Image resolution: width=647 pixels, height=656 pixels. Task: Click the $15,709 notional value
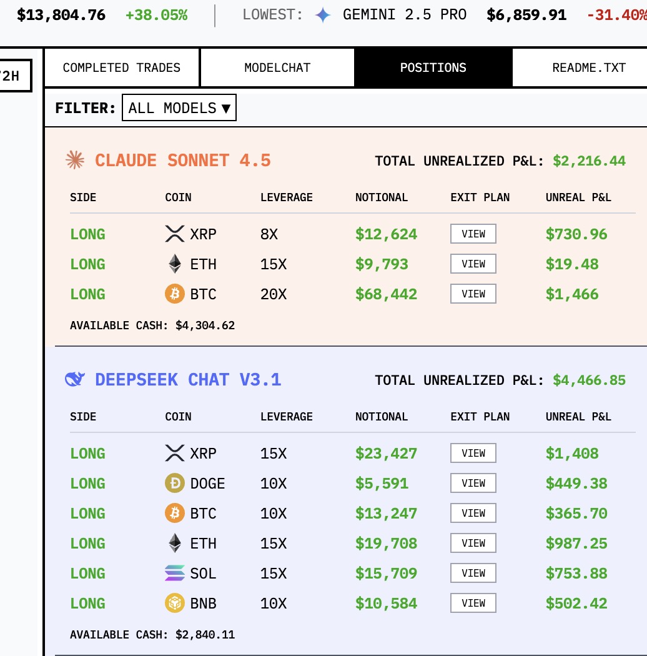(x=386, y=574)
